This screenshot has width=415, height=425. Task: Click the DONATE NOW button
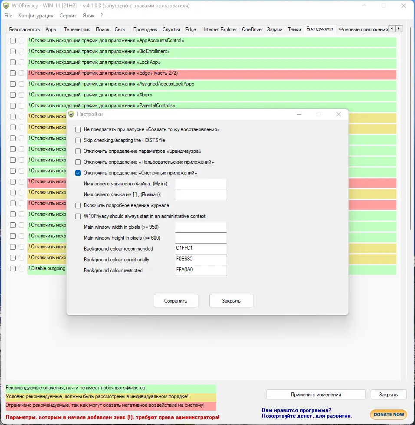[389, 415]
